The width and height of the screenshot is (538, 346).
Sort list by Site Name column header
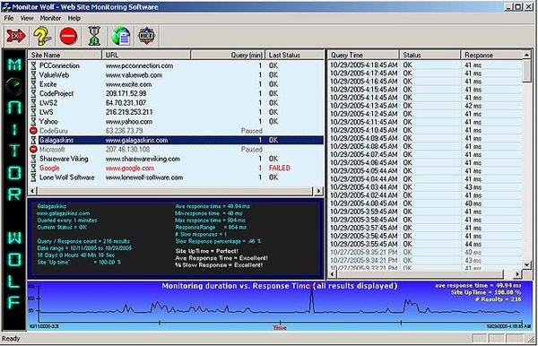(x=65, y=55)
